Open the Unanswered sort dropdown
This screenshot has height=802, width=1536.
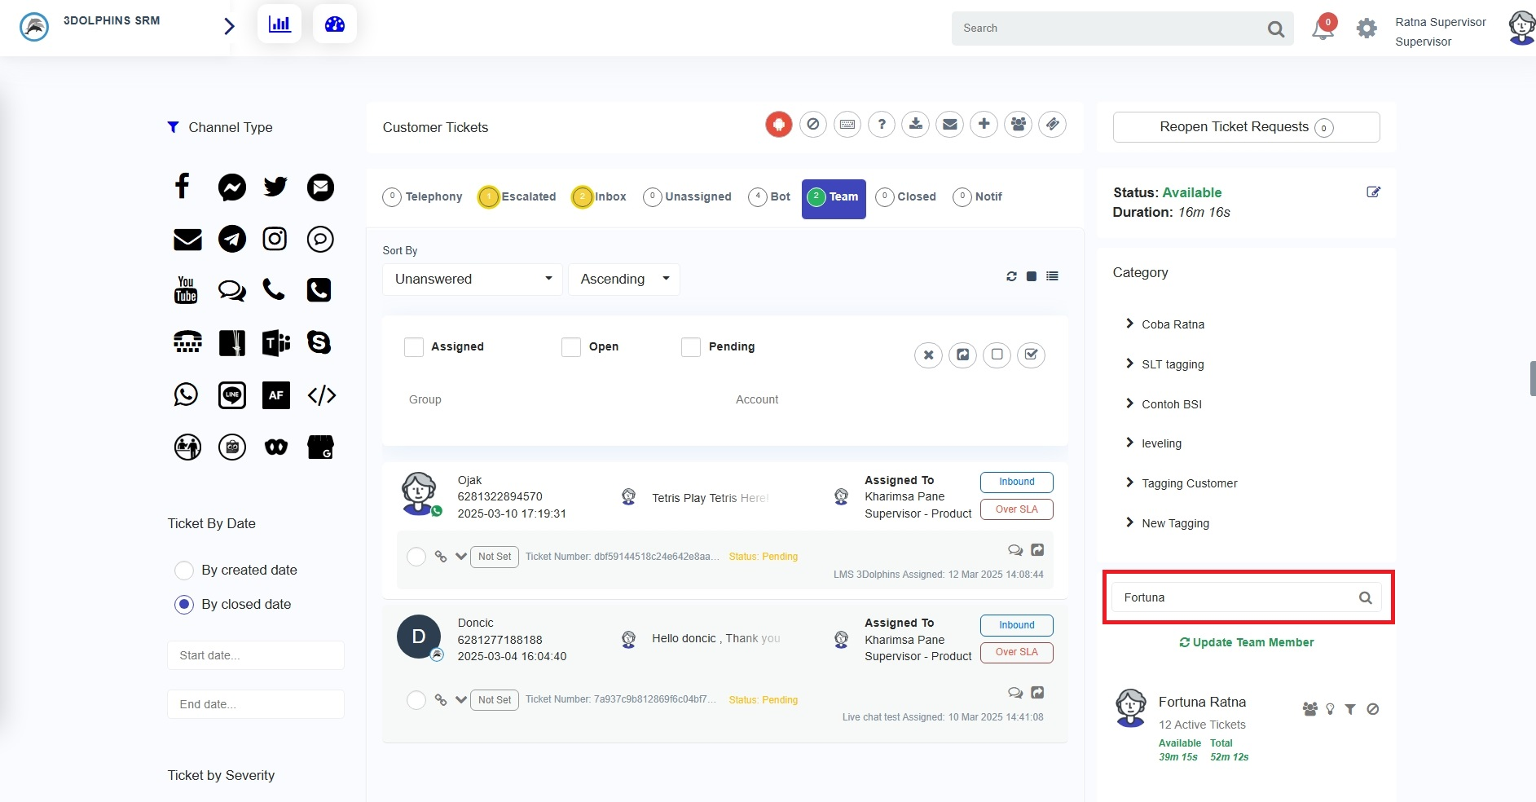(473, 280)
